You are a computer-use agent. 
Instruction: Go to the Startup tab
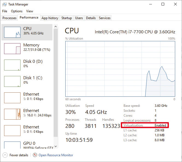coord(66,18)
